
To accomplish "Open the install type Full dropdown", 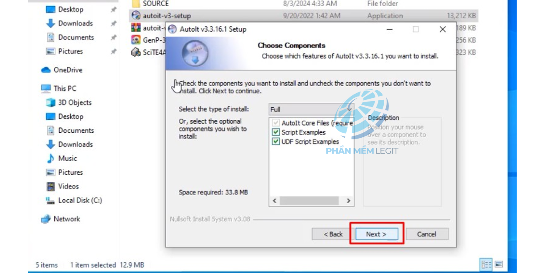I will point(311,109).
